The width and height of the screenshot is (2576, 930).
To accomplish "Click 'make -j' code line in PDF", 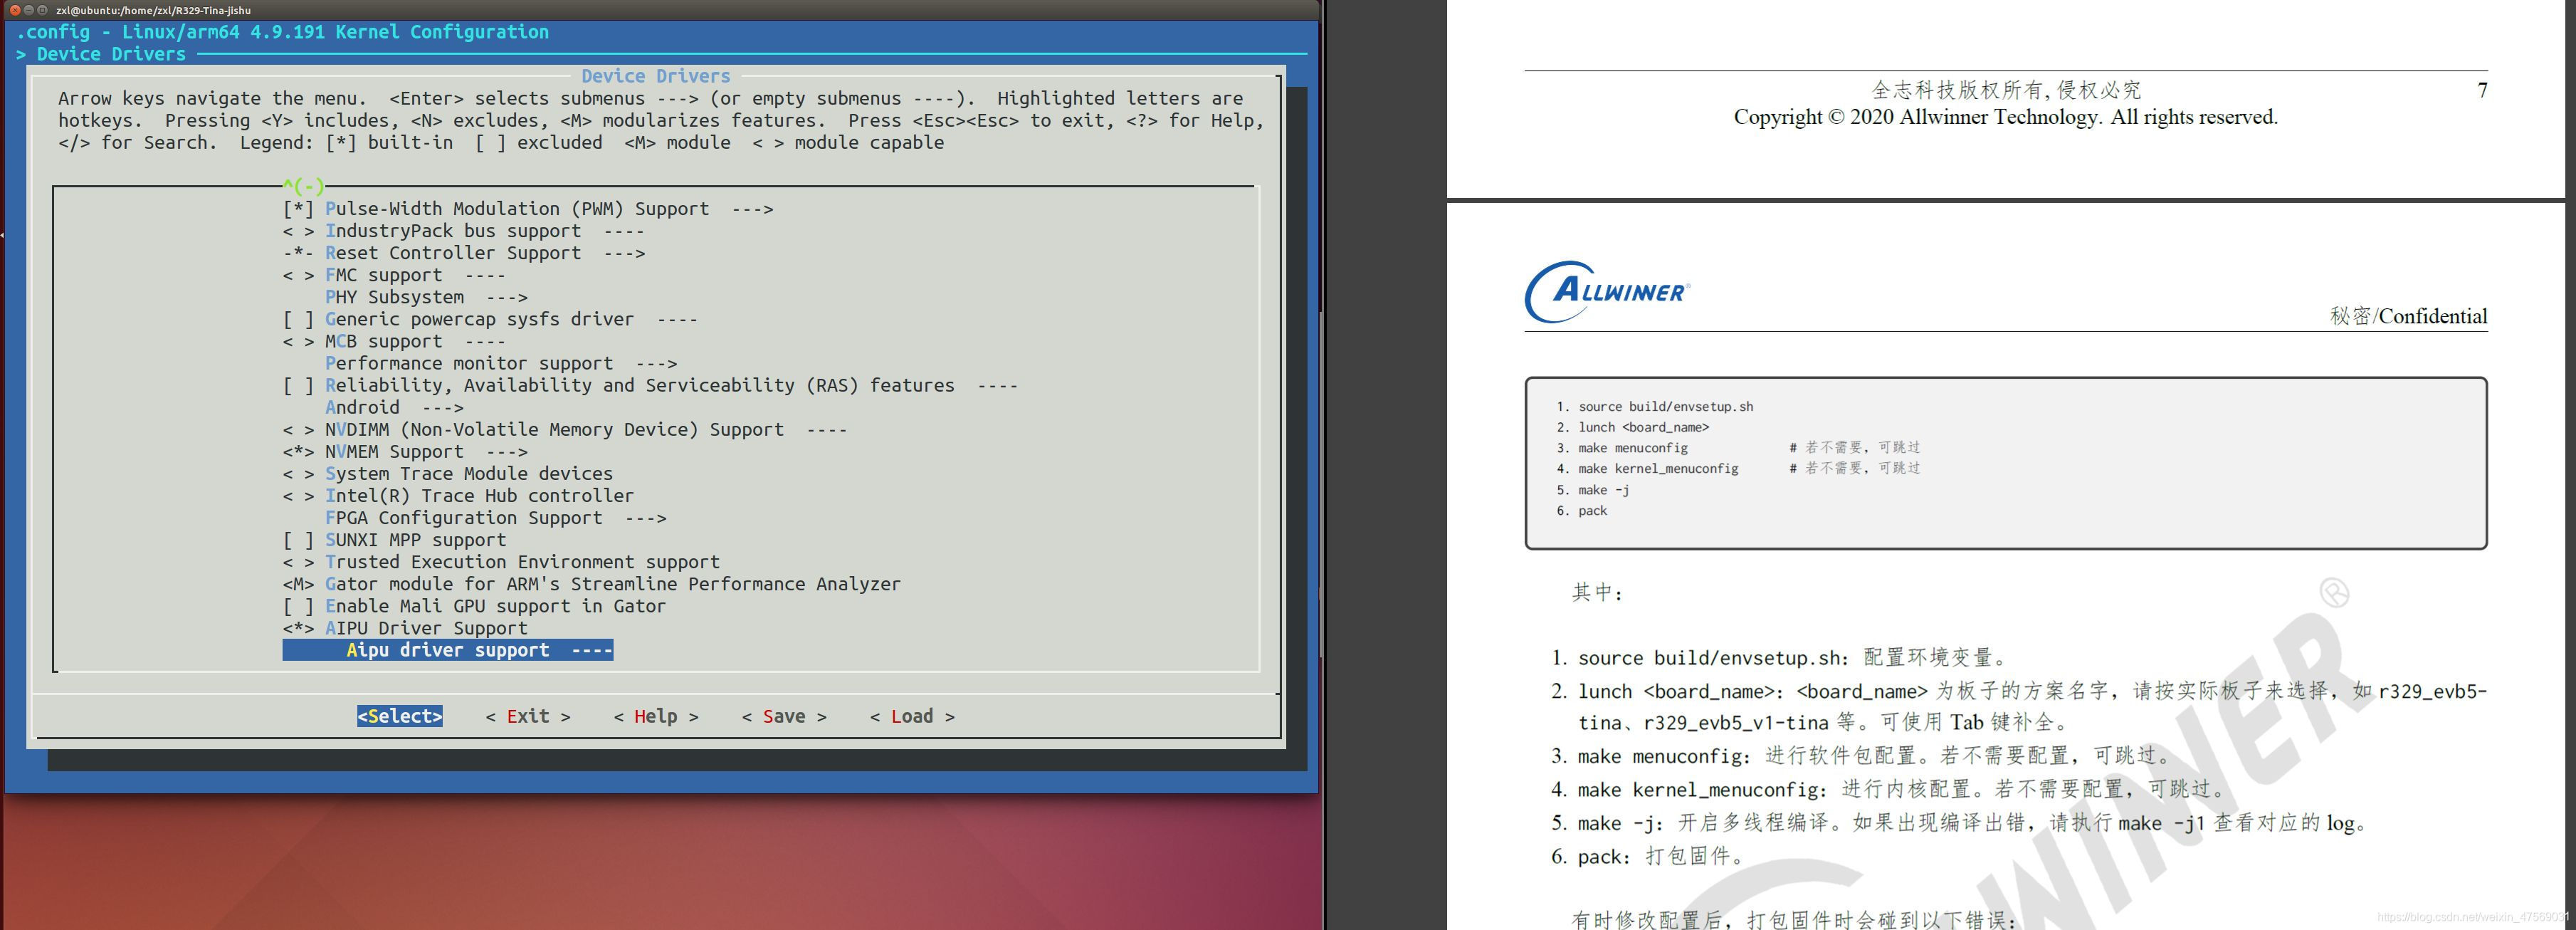I will 1604,490.
